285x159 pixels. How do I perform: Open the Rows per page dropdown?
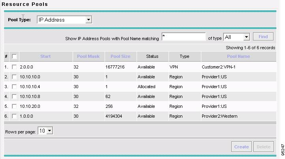[x=45, y=131]
